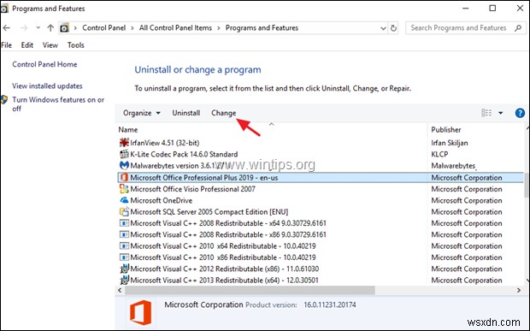Expand the address bar history dropdown
530x331 pixels.
[383, 28]
